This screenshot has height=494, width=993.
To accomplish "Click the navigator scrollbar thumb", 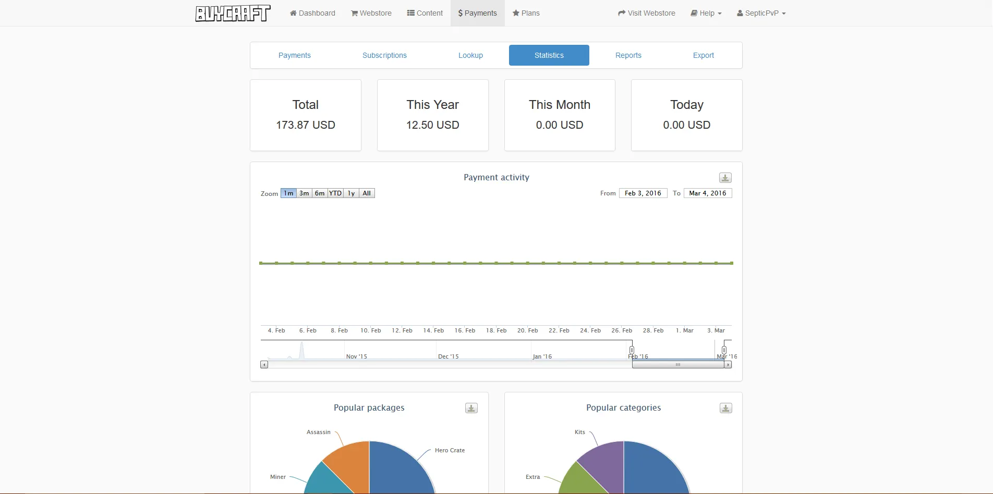I will 678,365.
